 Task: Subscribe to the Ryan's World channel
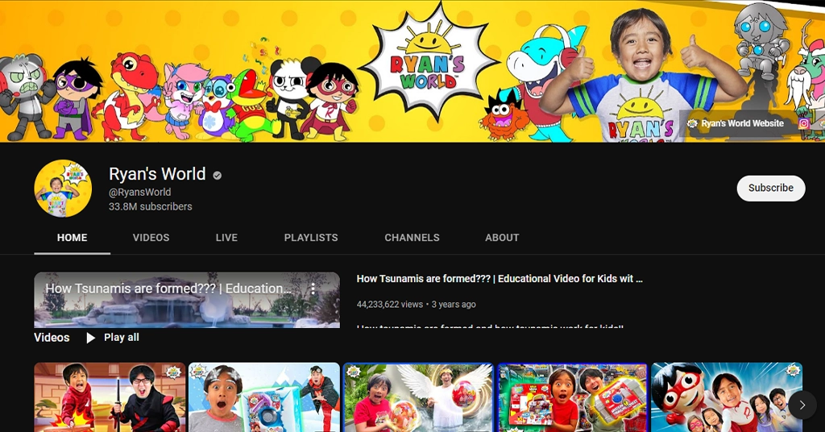pyautogui.click(x=771, y=188)
